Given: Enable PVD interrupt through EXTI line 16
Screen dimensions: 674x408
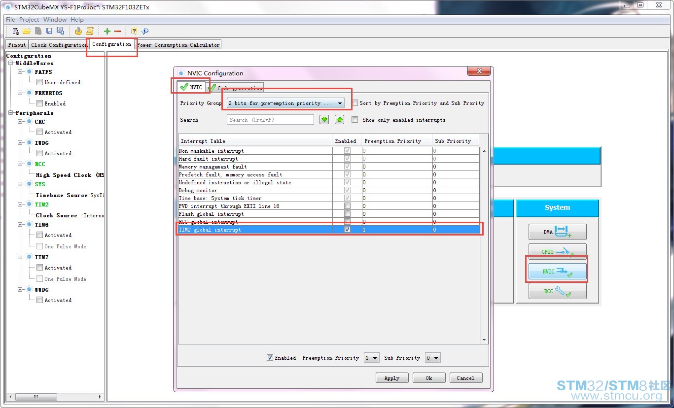Looking at the screenshot, I should click(348, 206).
